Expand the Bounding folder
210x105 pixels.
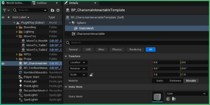point(17,27)
